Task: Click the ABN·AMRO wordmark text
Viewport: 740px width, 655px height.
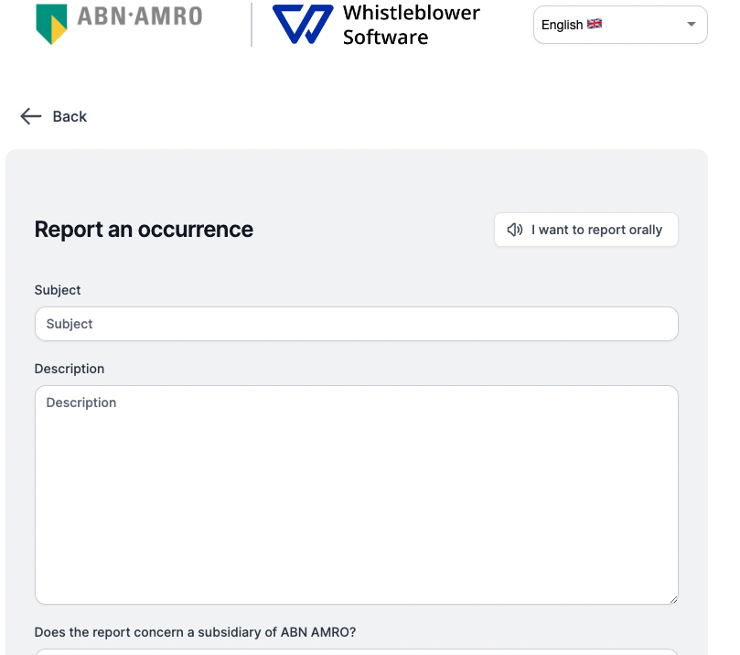Action: coord(140,16)
